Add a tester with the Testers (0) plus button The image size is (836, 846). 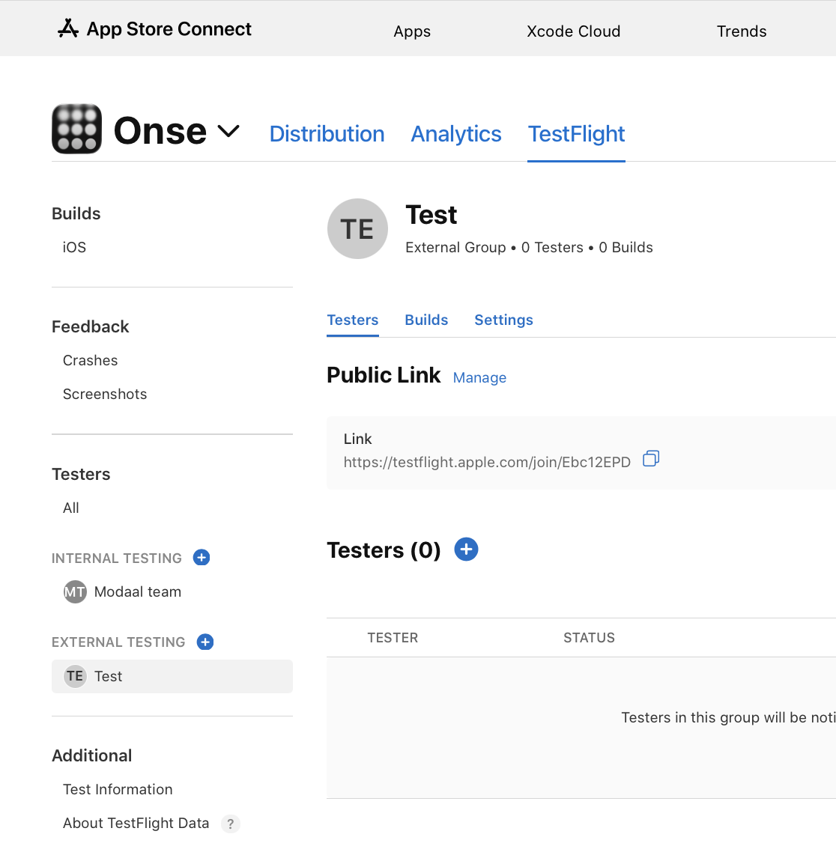coord(466,550)
